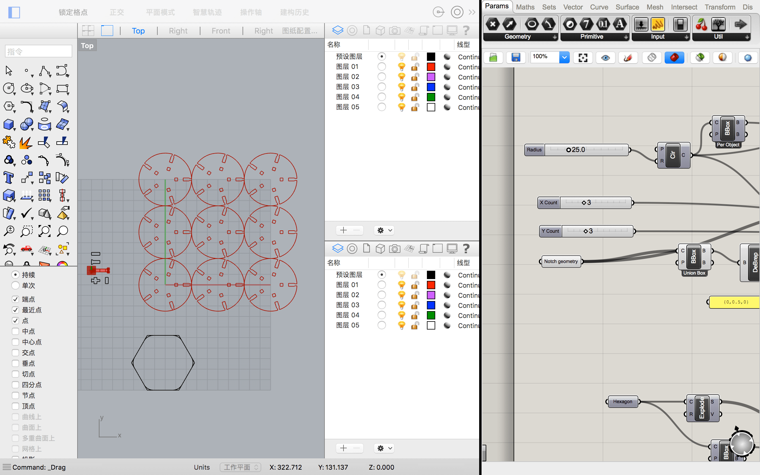Click the red color swatch of 图层 01
The height and width of the screenshot is (475, 760).
(x=431, y=67)
